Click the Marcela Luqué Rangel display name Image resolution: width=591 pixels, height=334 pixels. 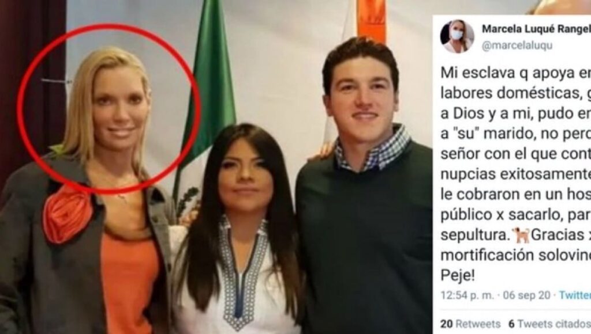536,29
